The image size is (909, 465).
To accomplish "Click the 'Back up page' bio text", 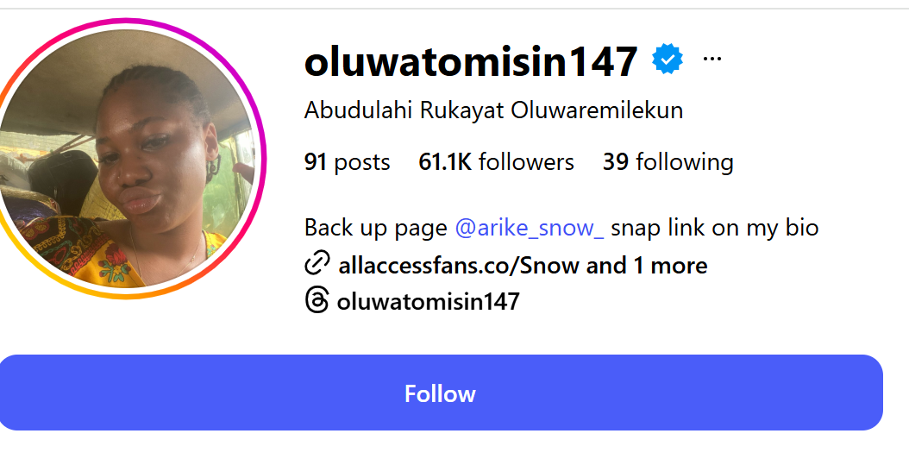I will [x=376, y=228].
